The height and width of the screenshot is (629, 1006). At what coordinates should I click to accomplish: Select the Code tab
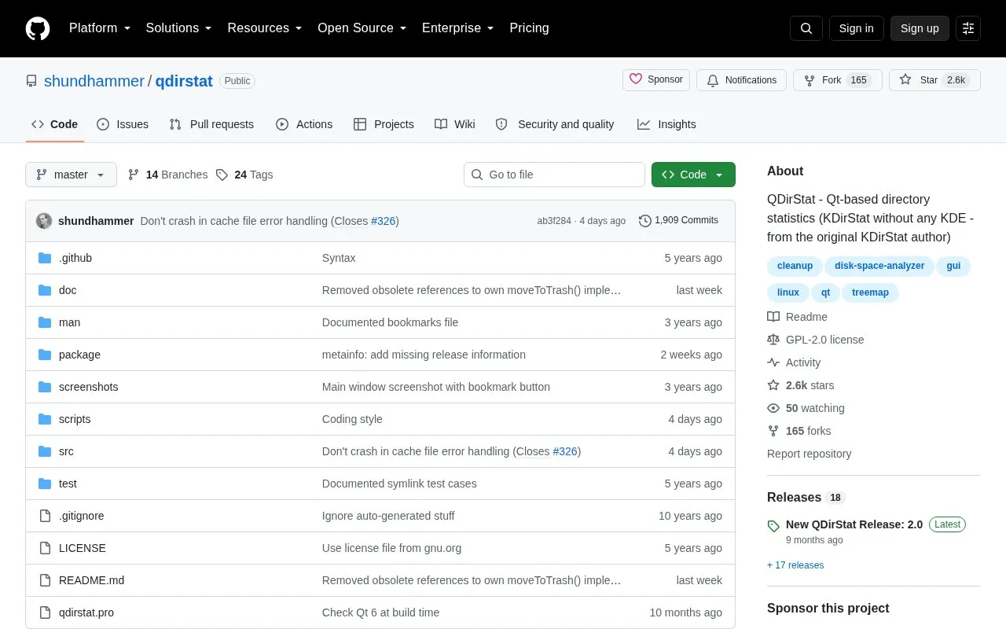[x=54, y=124]
